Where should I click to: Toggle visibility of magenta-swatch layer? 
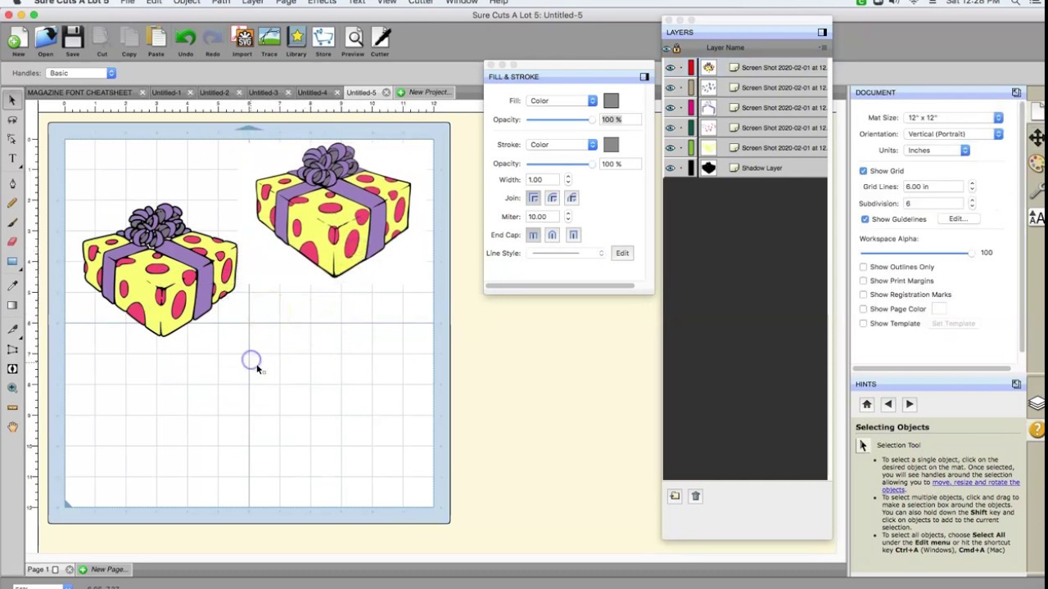coord(671,108)
